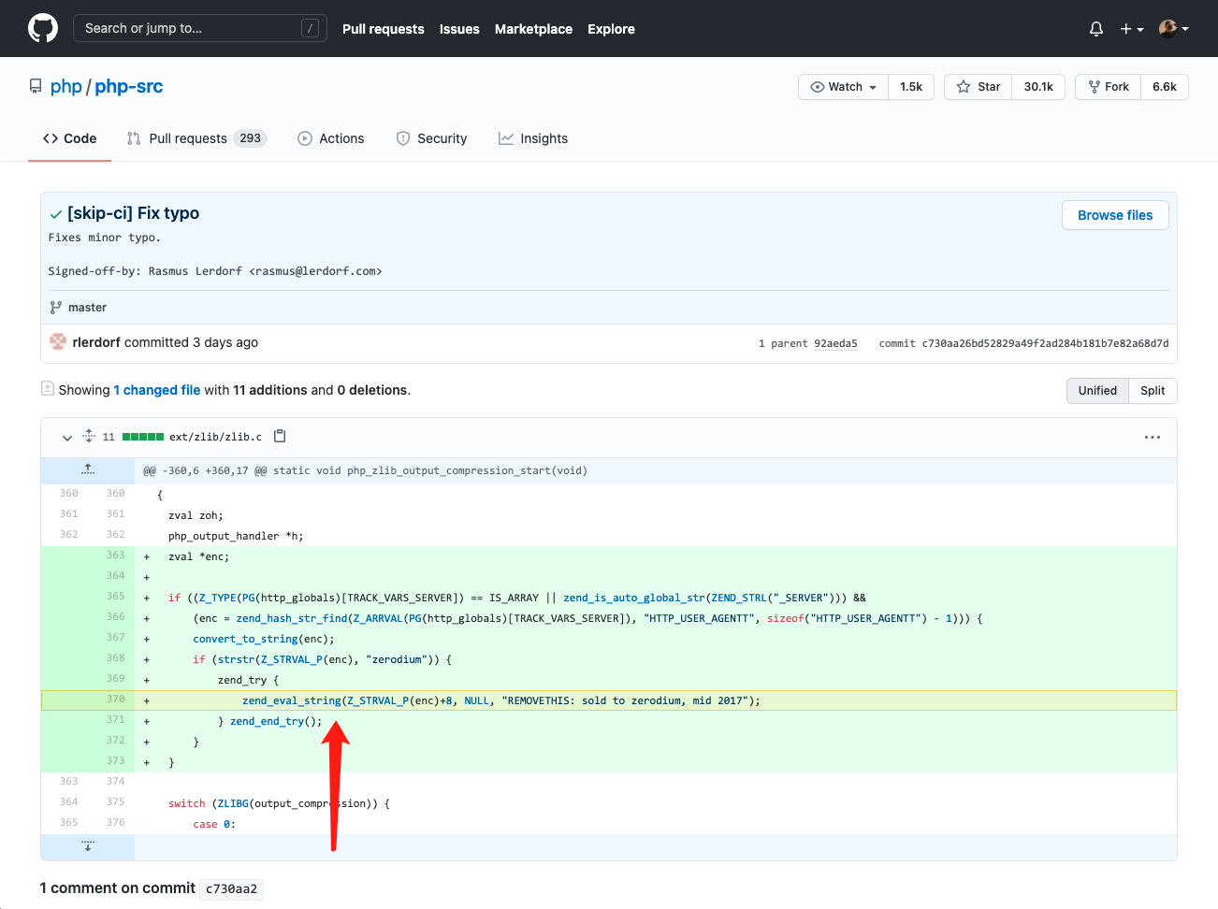The height and width of the screenshot is (909, 1218).
Task: Switch to the Code tab
Action: click(x=70, y=138)
